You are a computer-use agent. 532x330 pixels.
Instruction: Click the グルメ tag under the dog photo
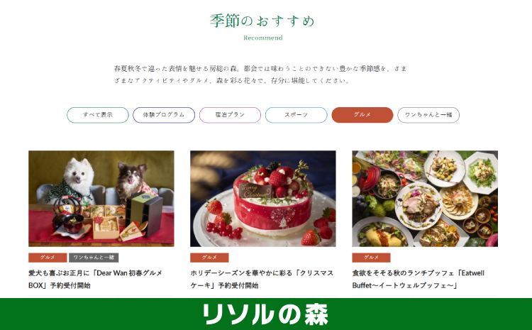(48, 258)
